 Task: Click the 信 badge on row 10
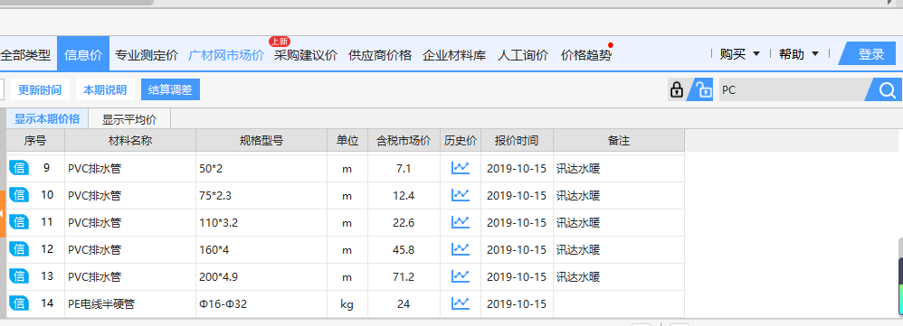[x=19, y=195]
